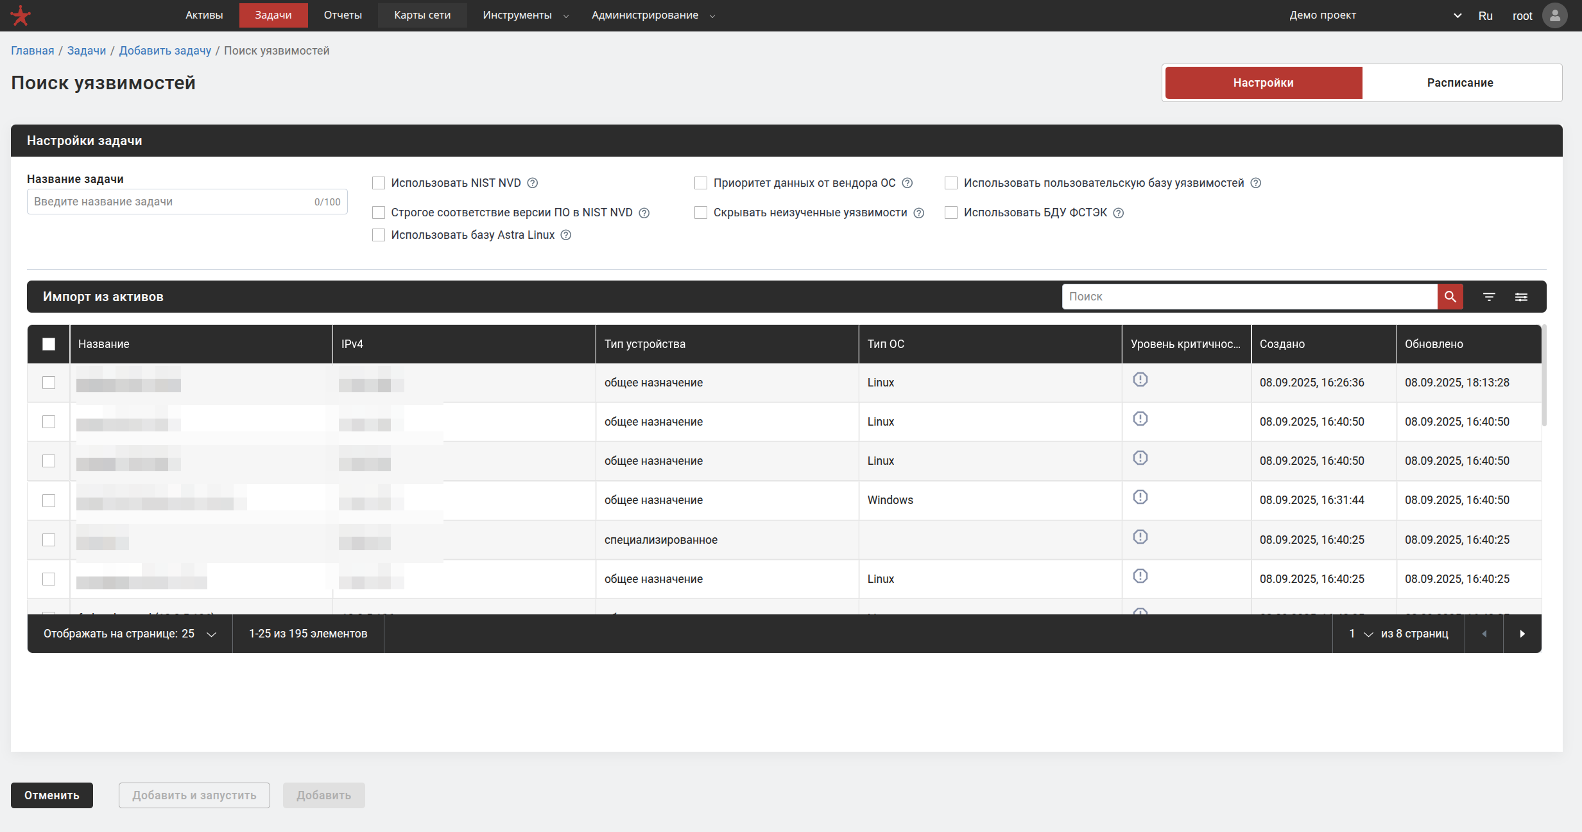Enable Использовать базу Astra Linux checkbox

click(379, 235)
